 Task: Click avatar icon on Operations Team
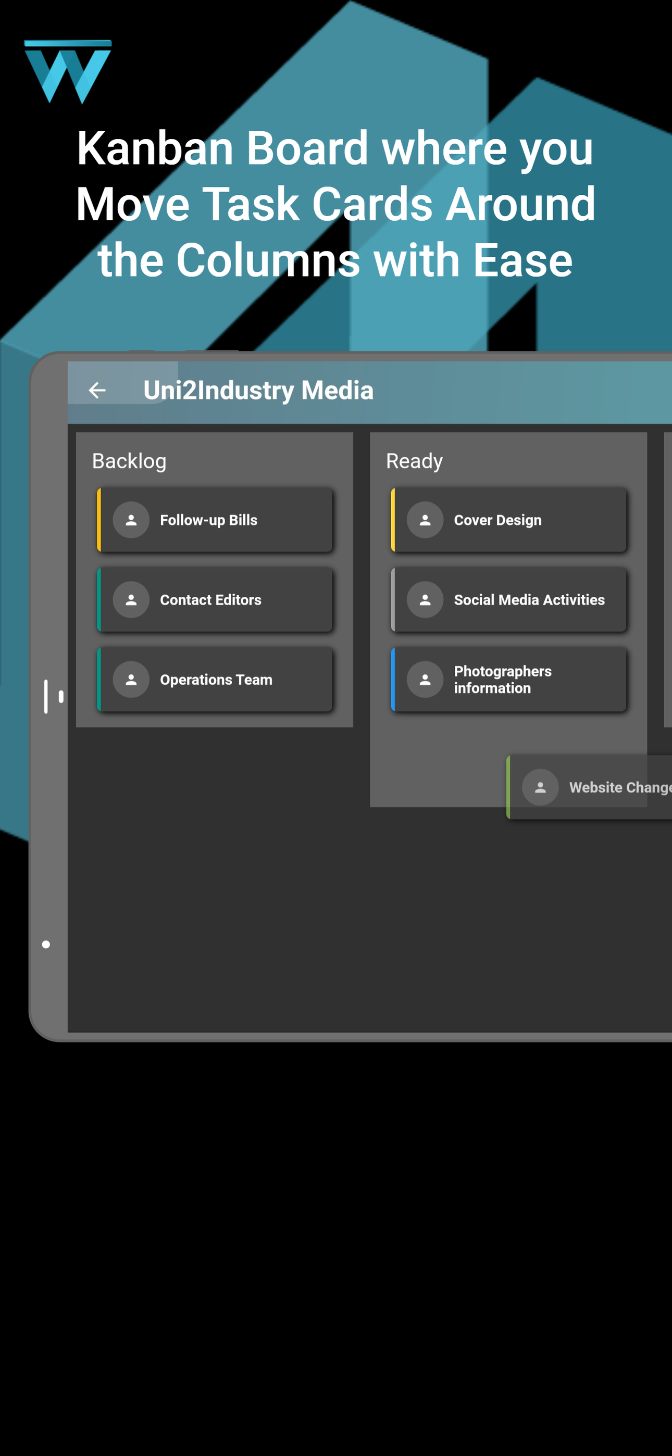tap(131, 680)
